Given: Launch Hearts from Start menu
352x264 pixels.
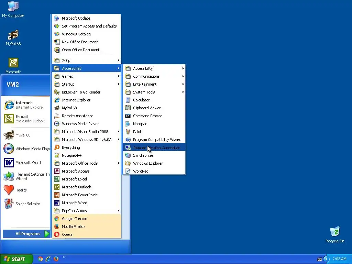Looking at the screenshot, I should (25, 190).
